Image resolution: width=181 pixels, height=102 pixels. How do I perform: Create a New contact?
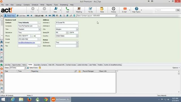coord(55,10)
